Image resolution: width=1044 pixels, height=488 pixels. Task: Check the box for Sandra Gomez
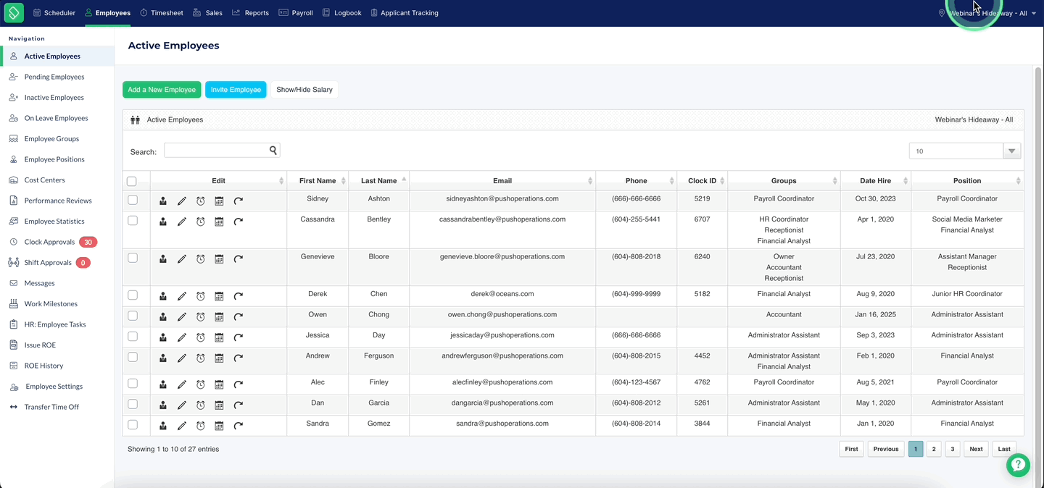133,425
